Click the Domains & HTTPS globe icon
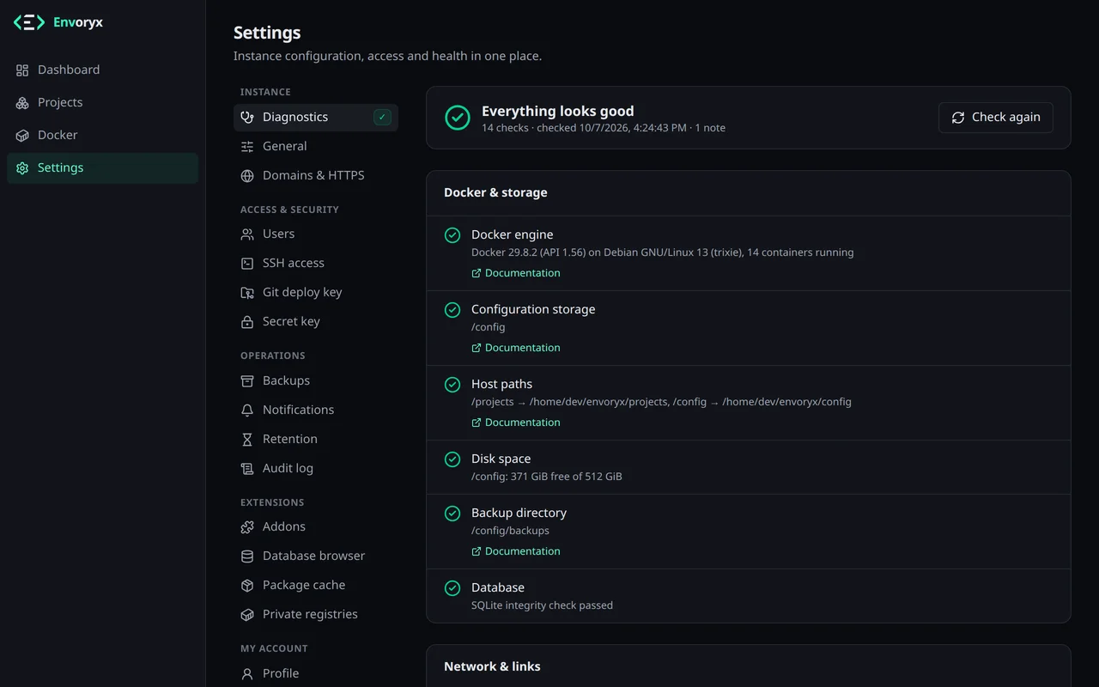Screen dimensions: 1099x687 (x=247, y=176)
